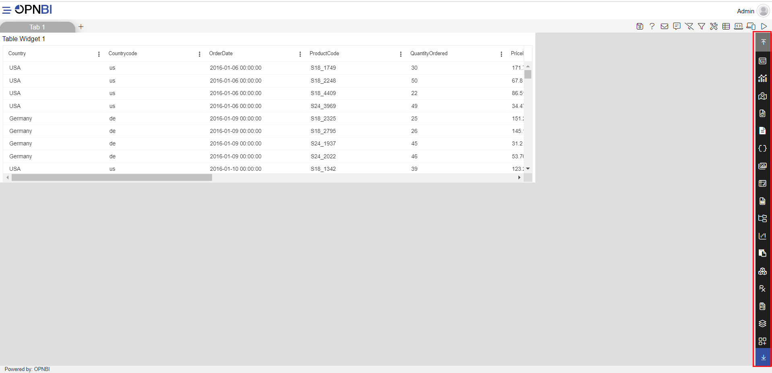Click the table scroll right arrow
772x373 pixels.
519,178
